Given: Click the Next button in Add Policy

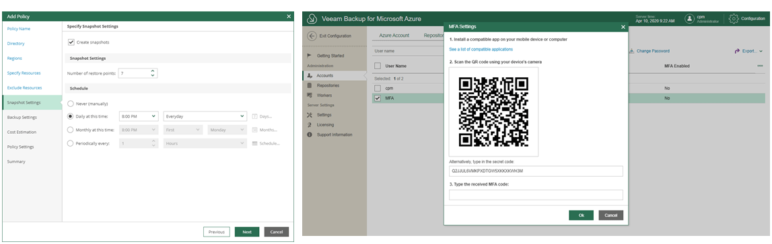Looking at the screenshot, I should point(246,232).
